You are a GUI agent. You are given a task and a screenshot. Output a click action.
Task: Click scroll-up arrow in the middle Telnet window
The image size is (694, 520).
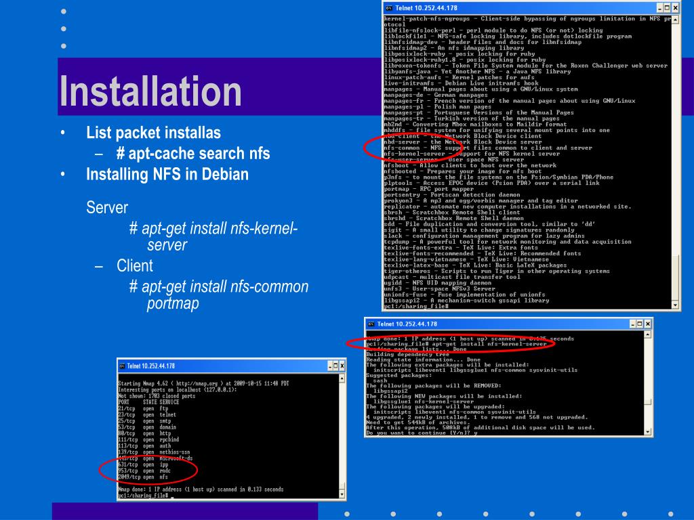[647, 334]
